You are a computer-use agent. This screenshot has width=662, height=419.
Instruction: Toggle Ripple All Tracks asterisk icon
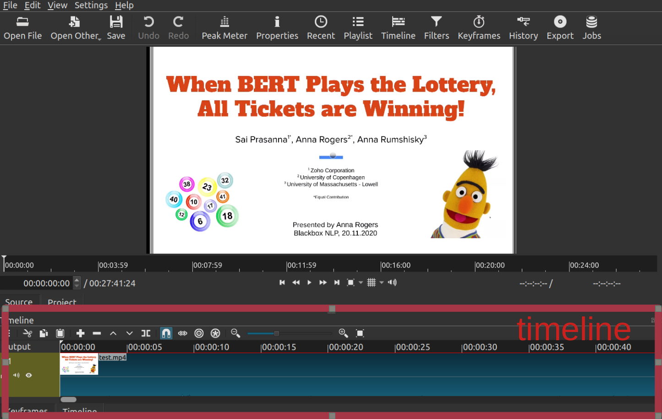215,333
